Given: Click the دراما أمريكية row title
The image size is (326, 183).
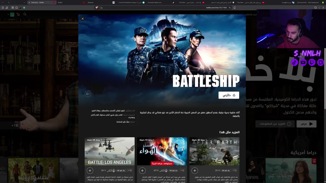Looking at the screenshot, I should (303, 152).
